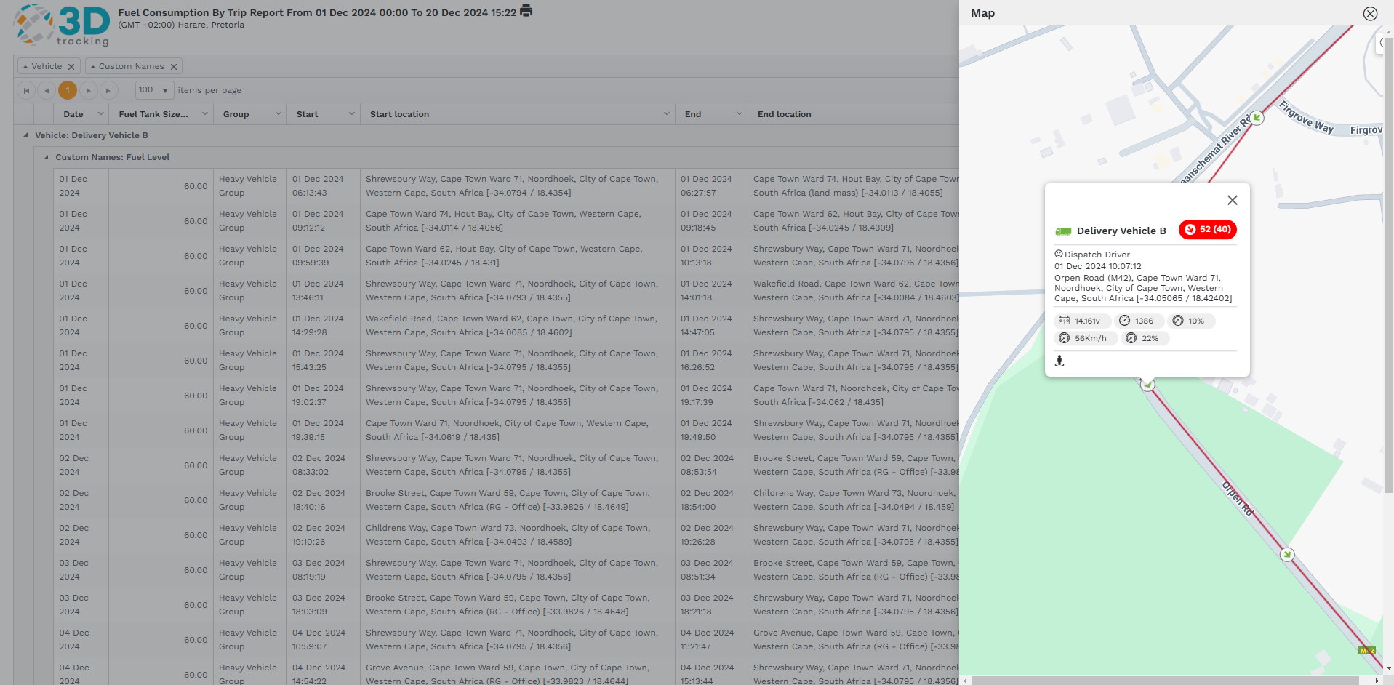Collapse the Custom Names: Fuel Level group
The height and width of the screenshot is (685, 1394).
tap(47, 157)
